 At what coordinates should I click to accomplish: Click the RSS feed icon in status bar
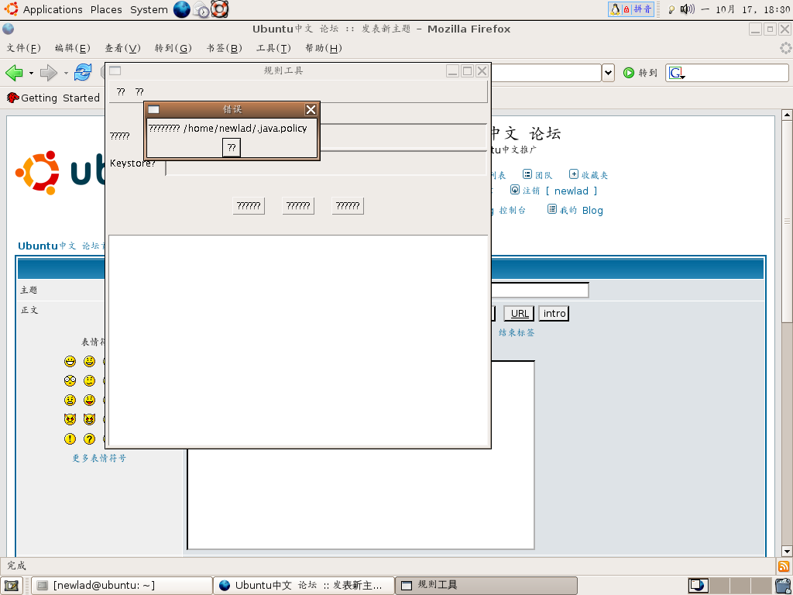[784, 566]
